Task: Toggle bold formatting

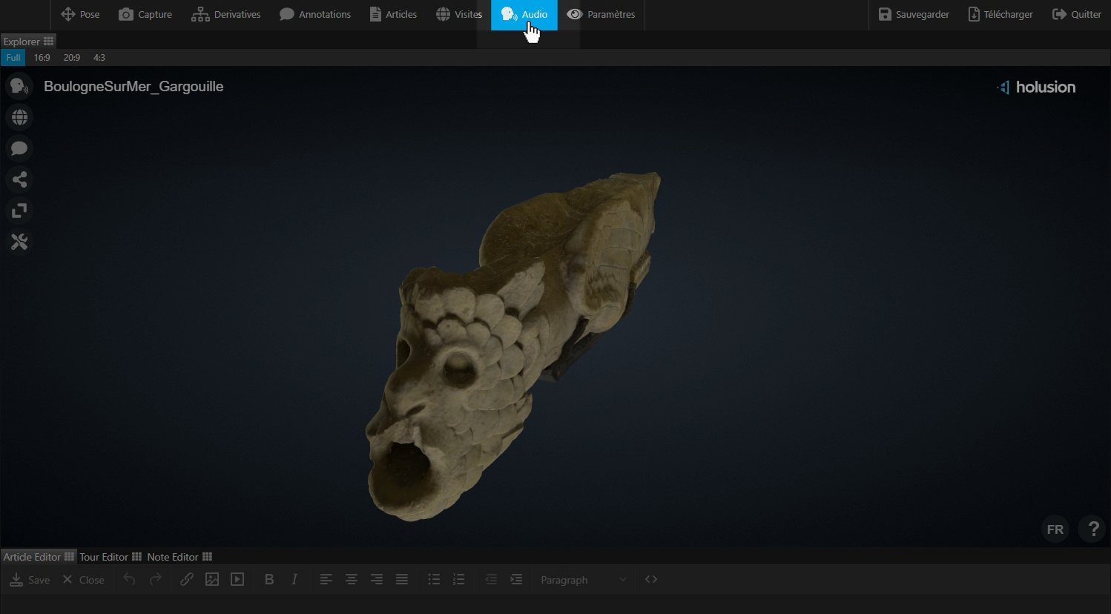Action: pyautogui.click(x=269, y=580)
